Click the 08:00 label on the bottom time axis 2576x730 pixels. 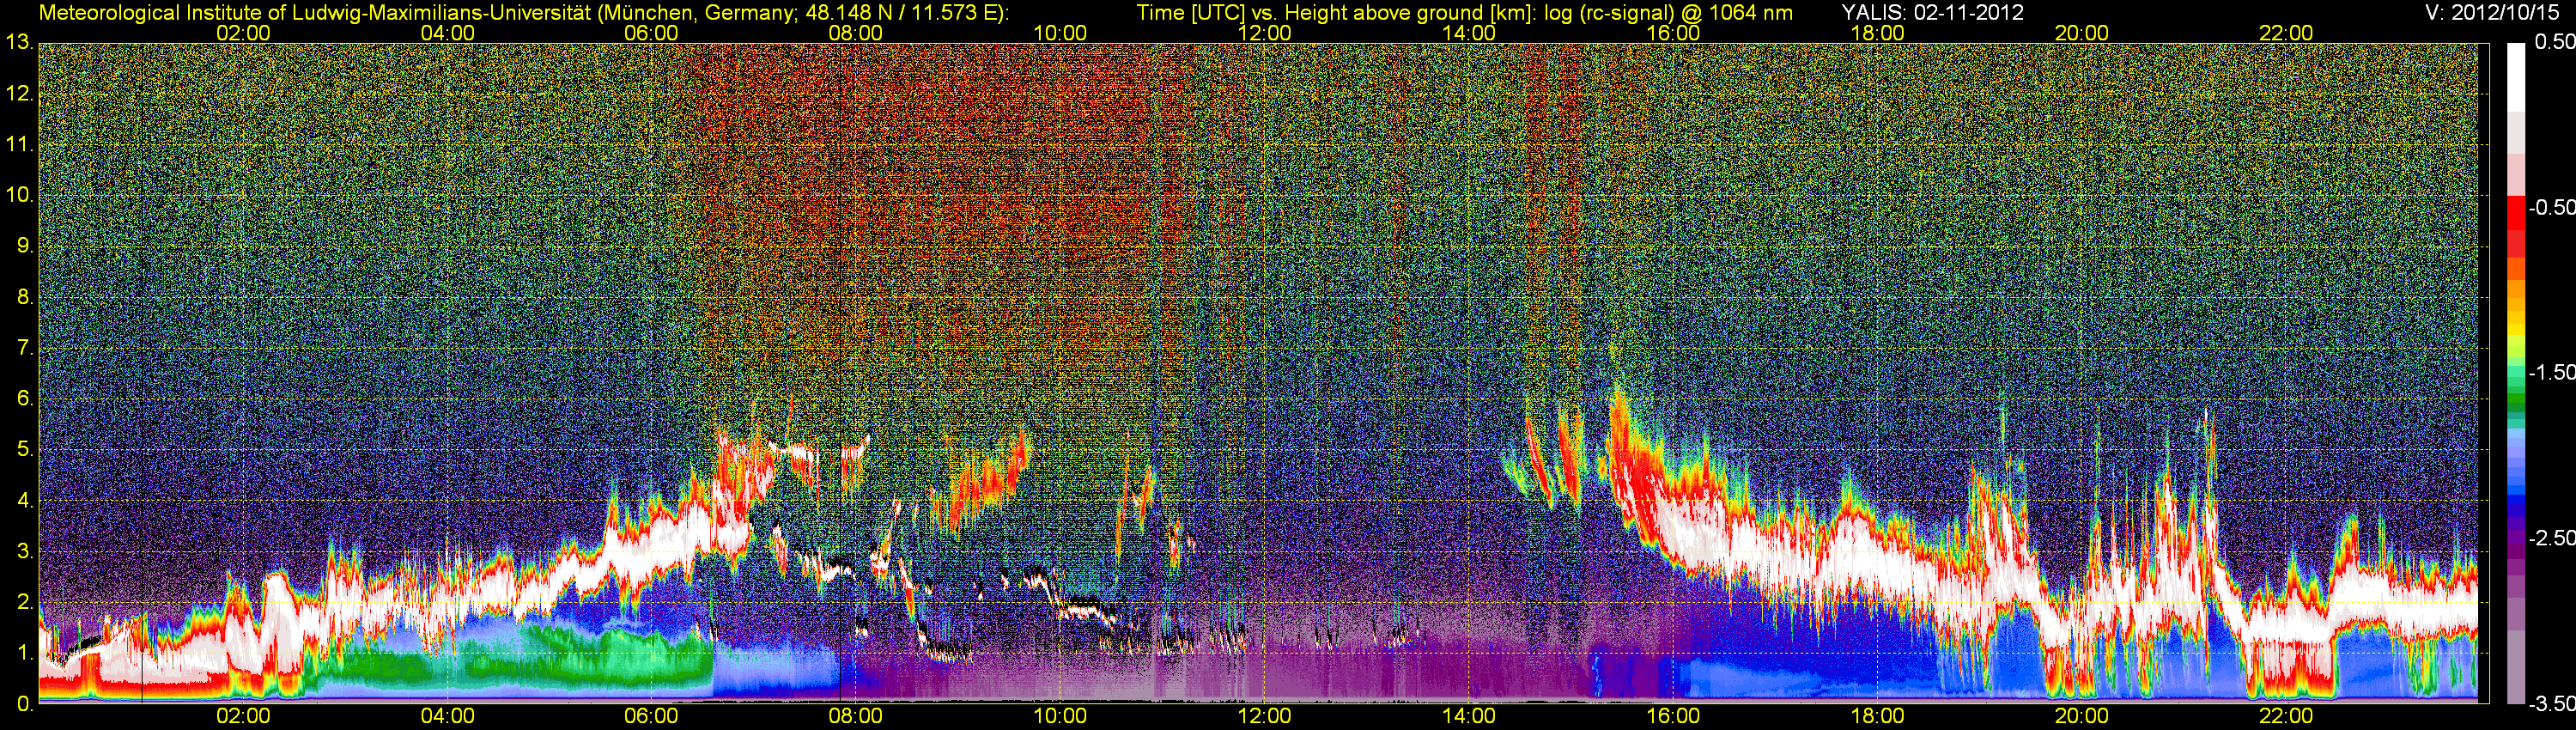click(x=856, y=716)
